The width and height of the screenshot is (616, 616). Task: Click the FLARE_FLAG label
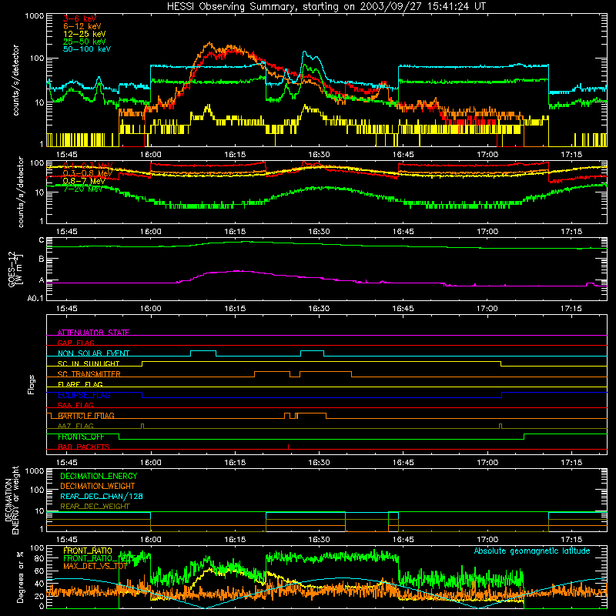(80, 384)
